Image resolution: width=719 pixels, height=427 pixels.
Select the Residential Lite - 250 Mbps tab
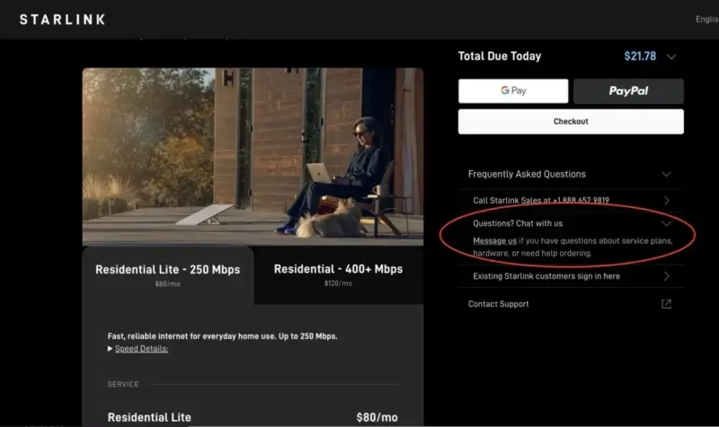pyautogui.click(x=167, y=274)
